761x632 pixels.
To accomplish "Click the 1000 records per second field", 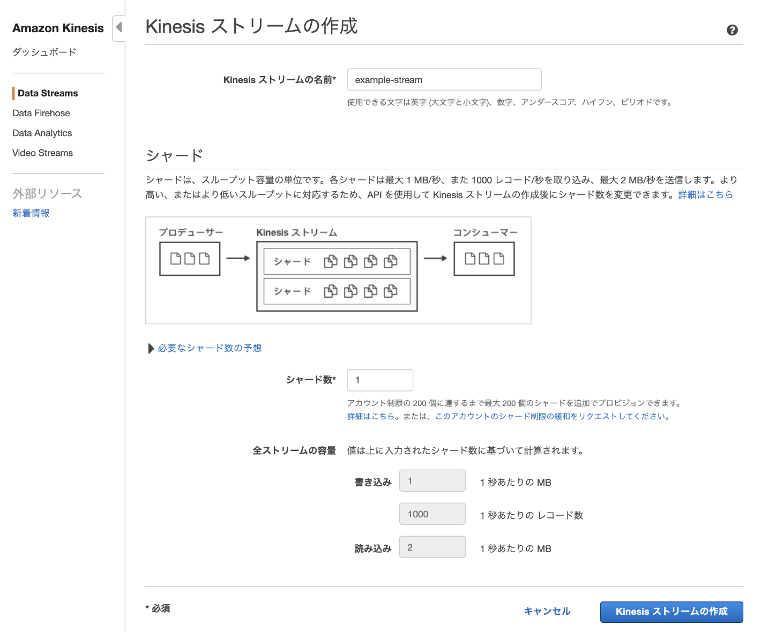I will coord(432,514).
